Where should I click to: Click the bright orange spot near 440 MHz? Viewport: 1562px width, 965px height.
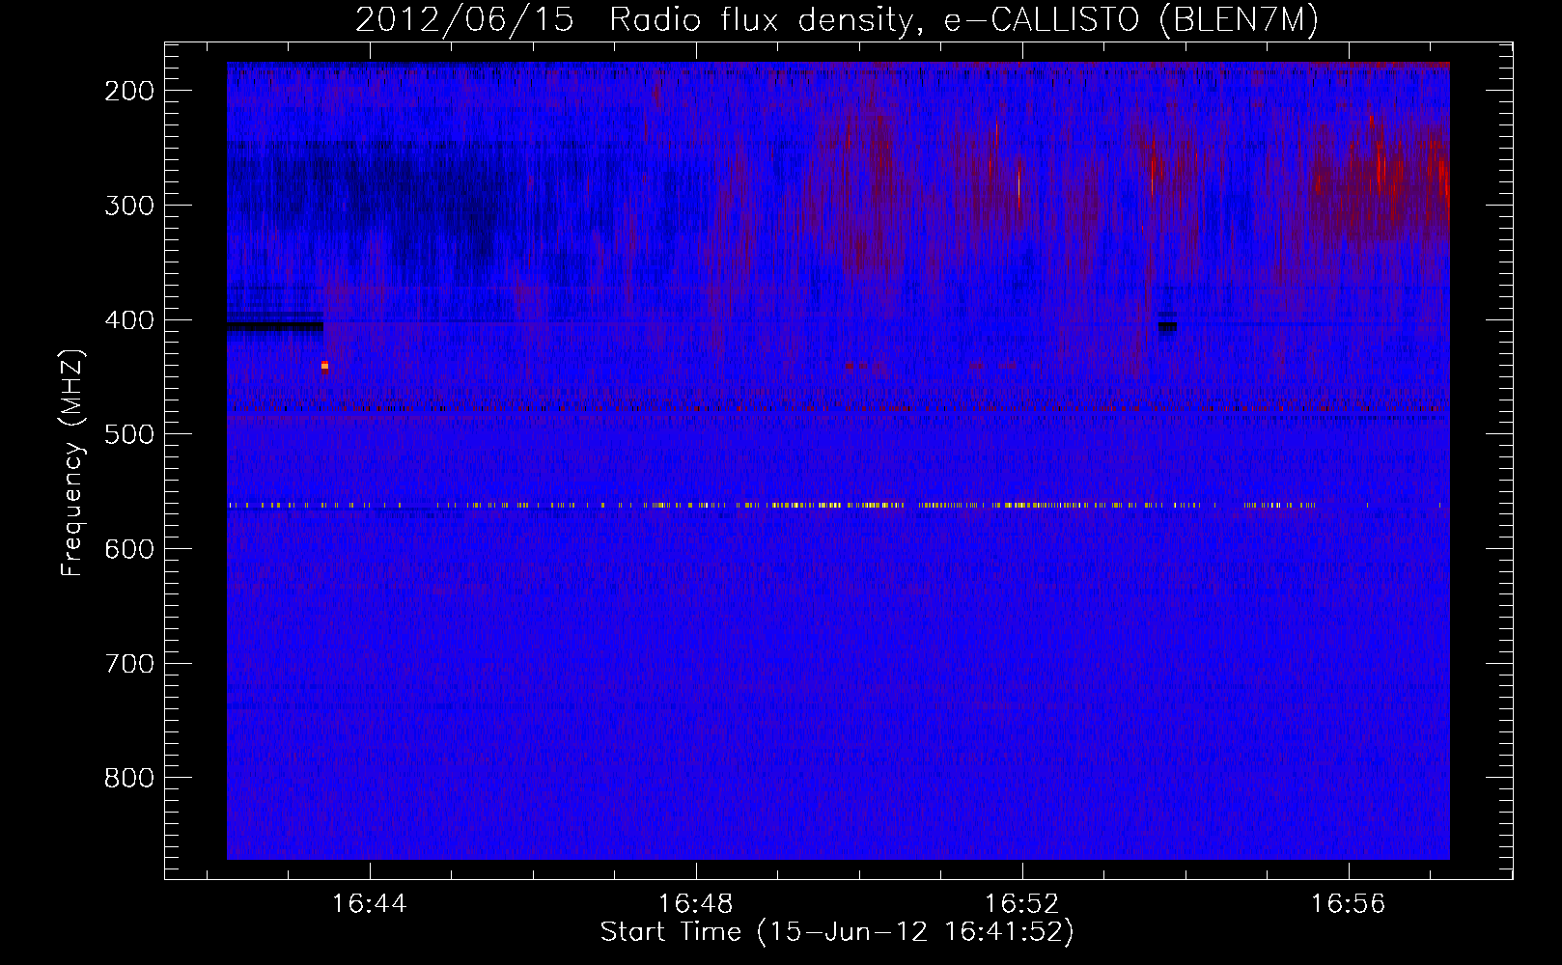[324, 366]
